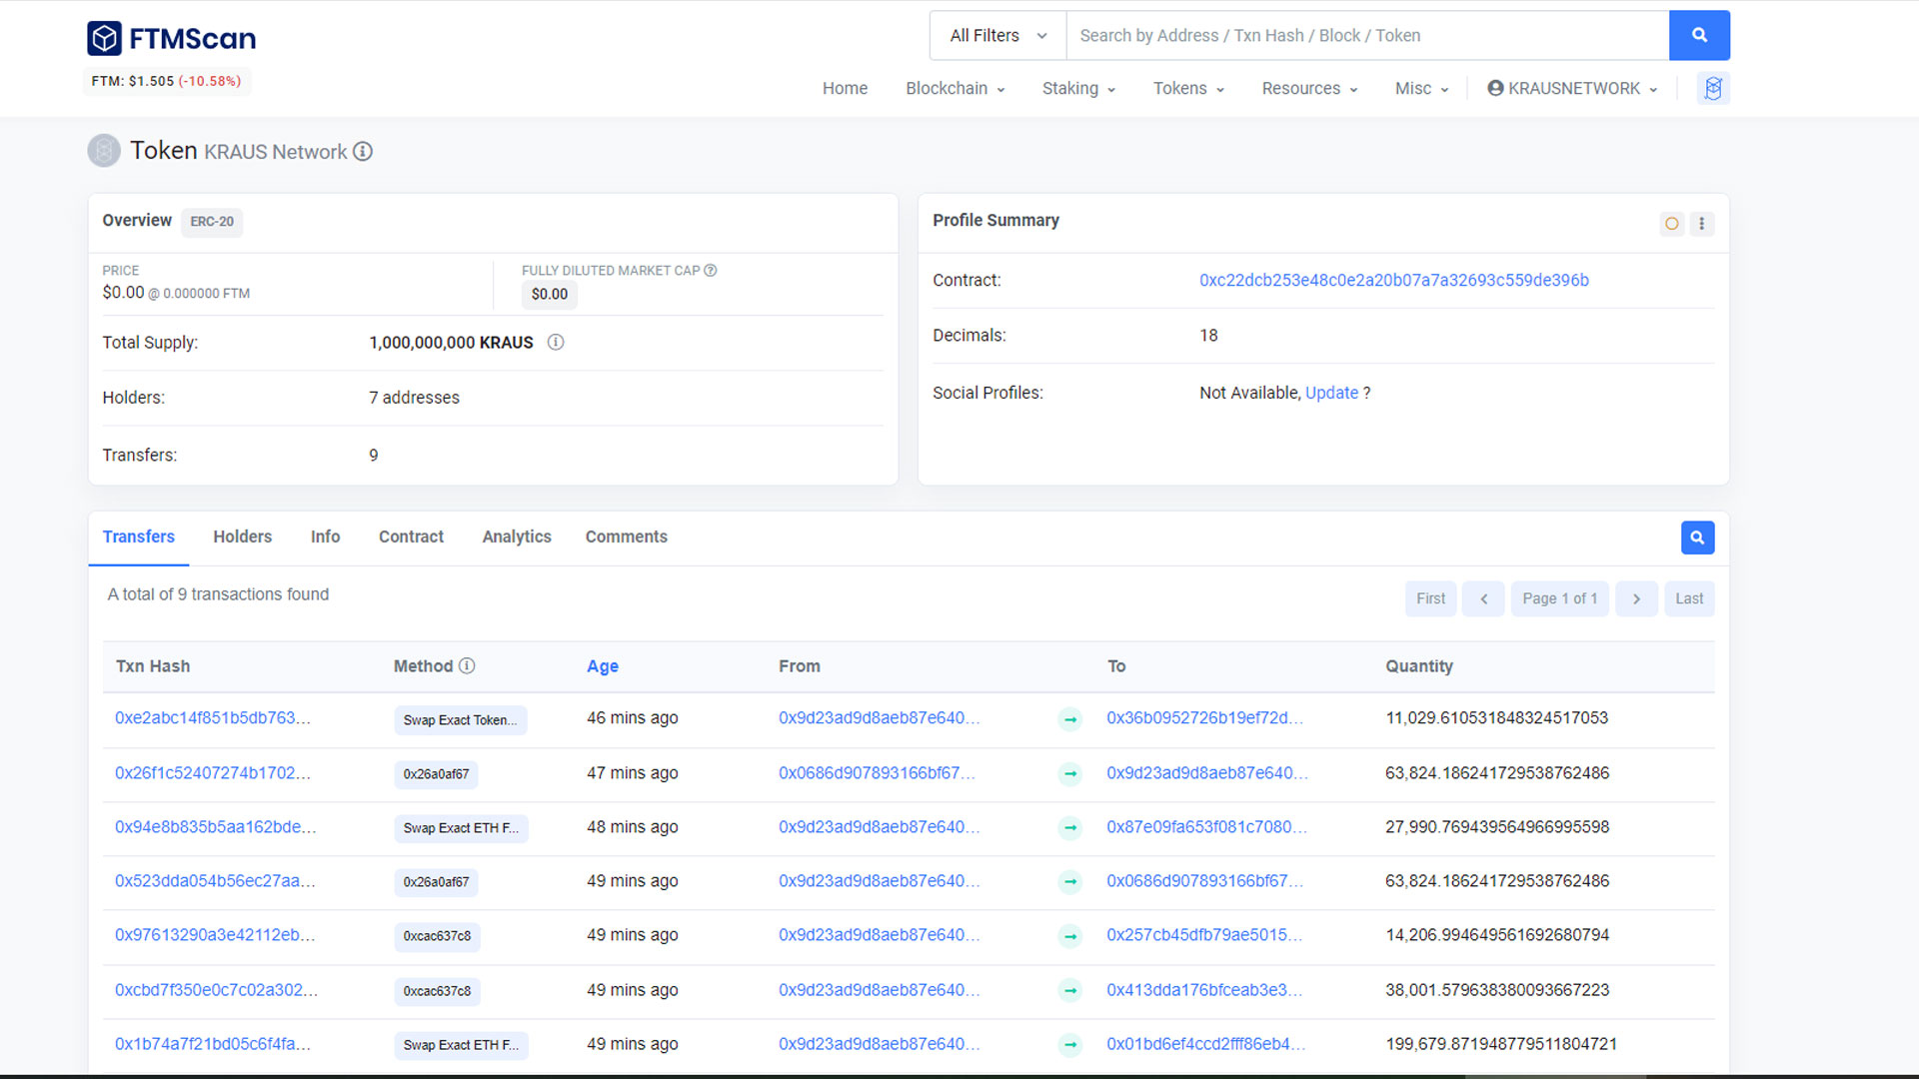The image size is (1919, 1079).
Task: Open recipient address 0x87e09fa653f081c7080
Action: (x=1206, y=826)
